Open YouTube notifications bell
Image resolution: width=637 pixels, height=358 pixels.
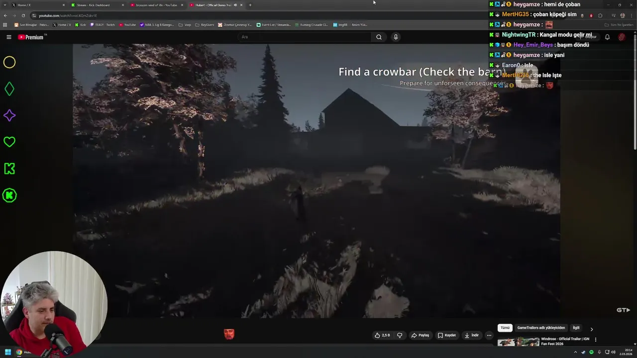(607, 37)
